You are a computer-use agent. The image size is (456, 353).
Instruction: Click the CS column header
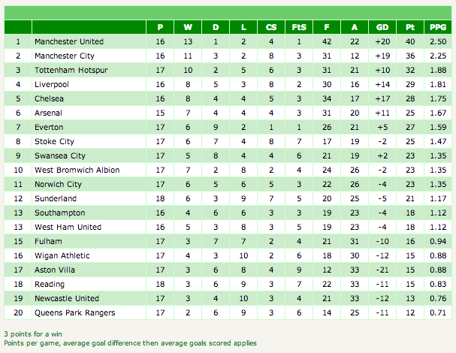[271, 27]
